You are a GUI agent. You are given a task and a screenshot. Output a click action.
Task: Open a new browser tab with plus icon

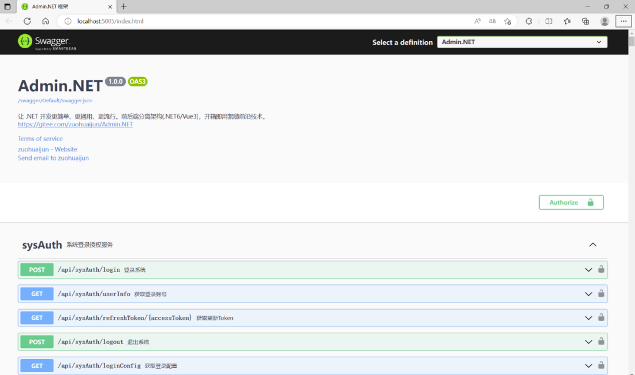124,6
